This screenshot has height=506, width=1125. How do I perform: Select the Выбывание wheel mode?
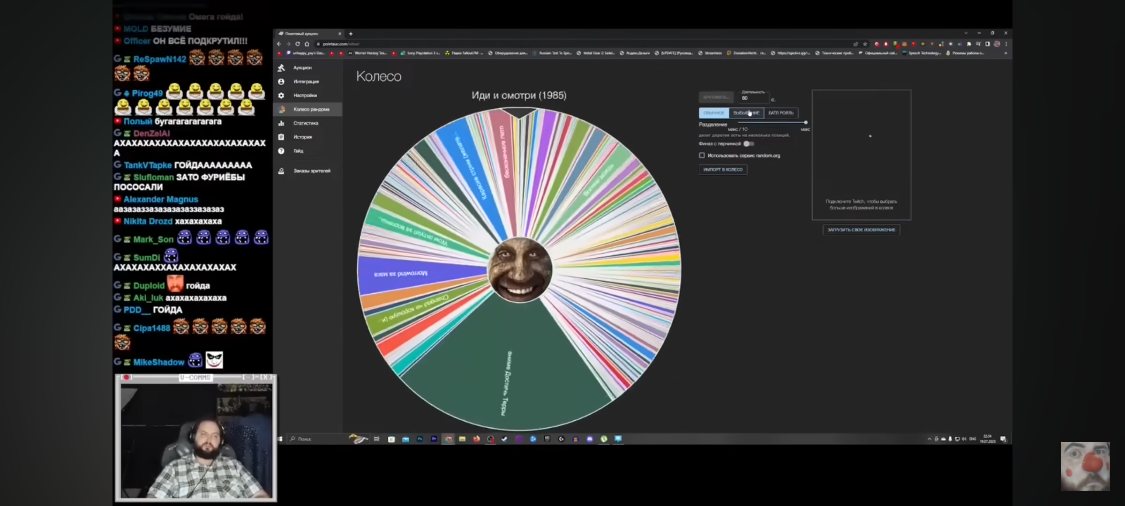point(746,113)
